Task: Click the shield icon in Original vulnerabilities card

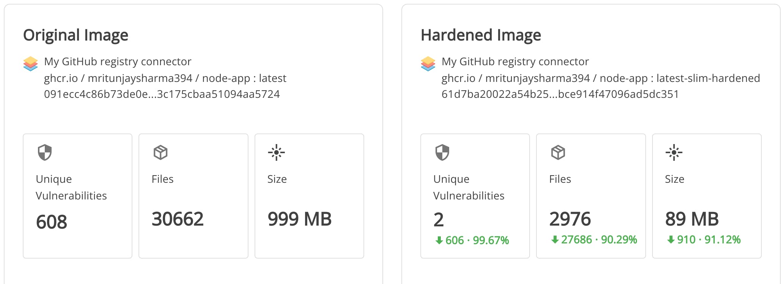Action: coord(45,152)
